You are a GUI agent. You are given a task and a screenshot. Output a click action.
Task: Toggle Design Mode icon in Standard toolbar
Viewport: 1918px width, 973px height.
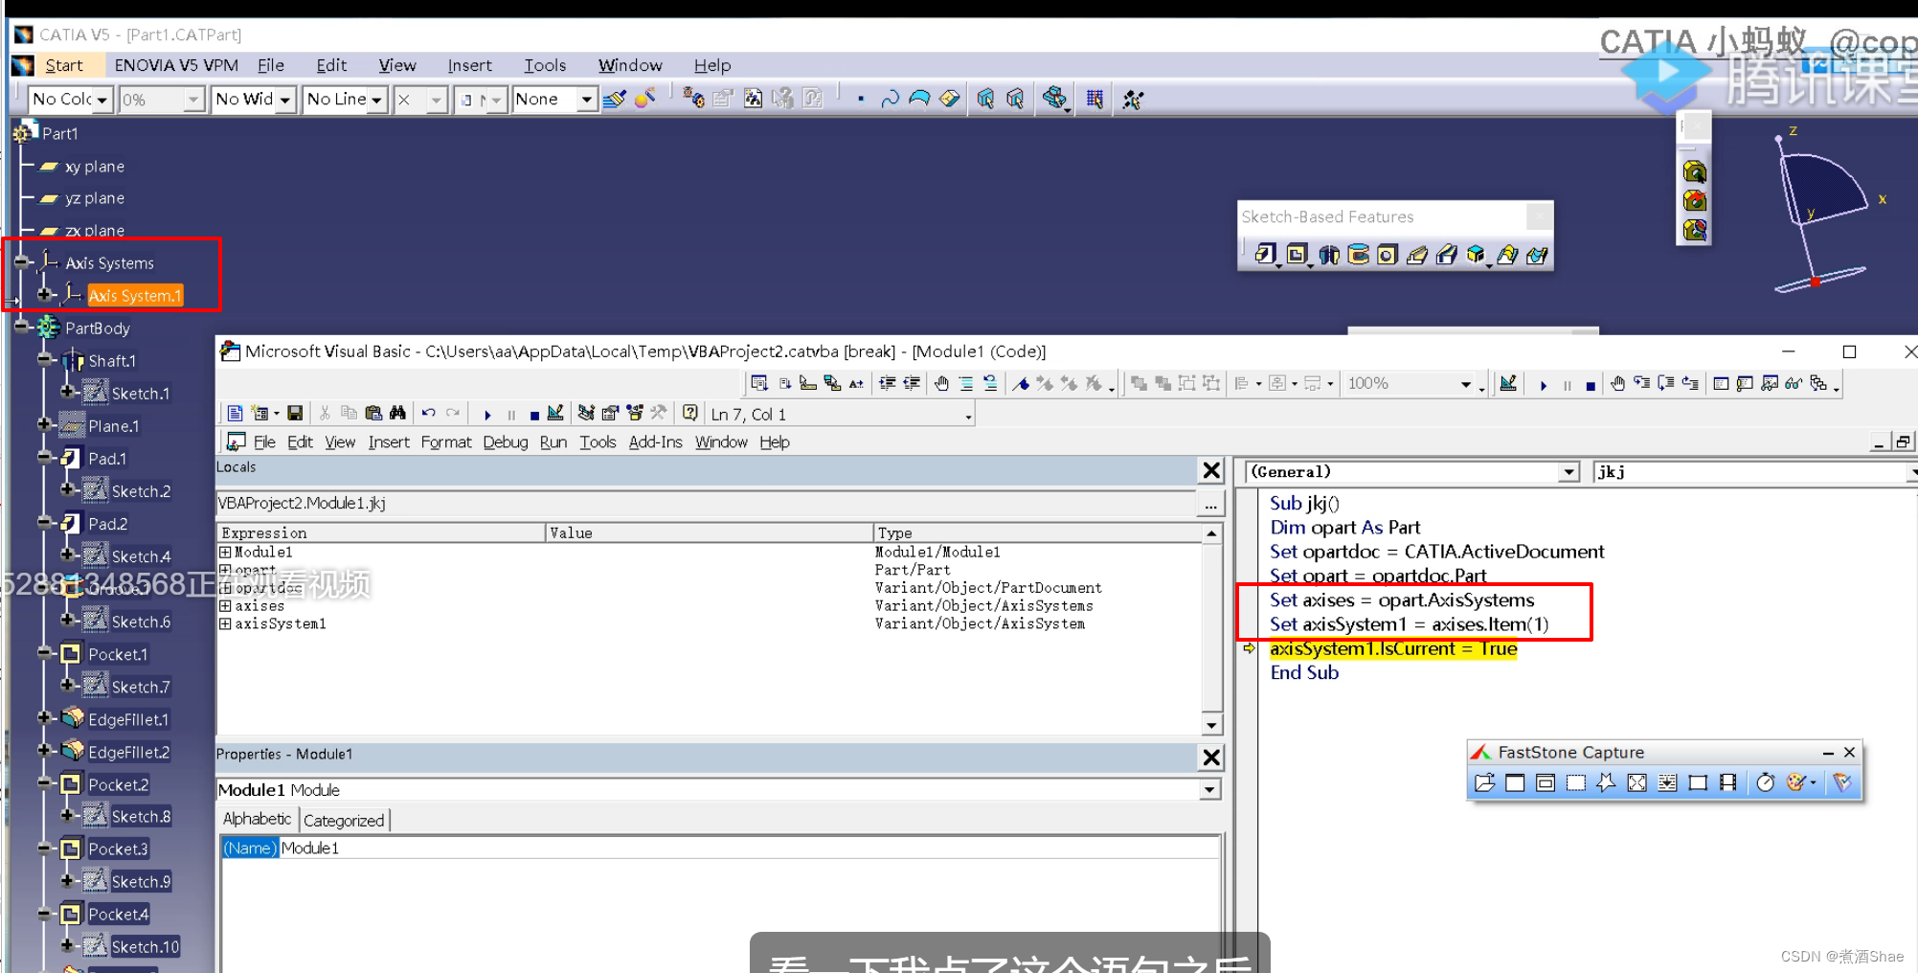click(555, 413)
